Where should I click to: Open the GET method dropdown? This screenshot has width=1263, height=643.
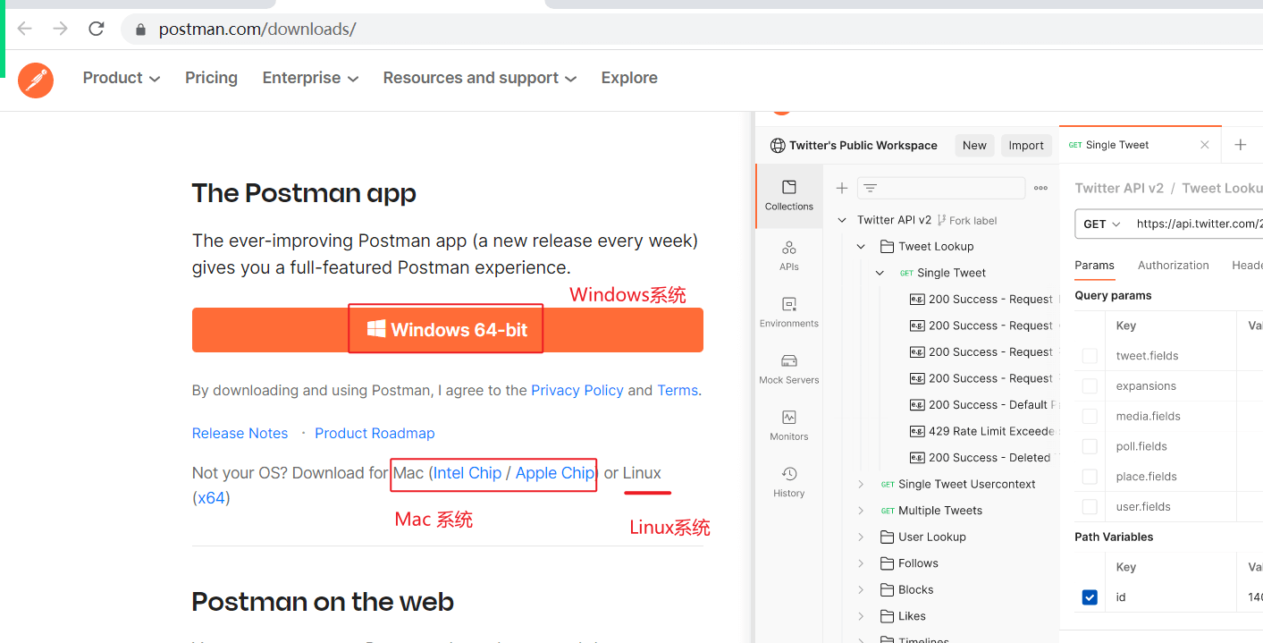(1102, 224)
